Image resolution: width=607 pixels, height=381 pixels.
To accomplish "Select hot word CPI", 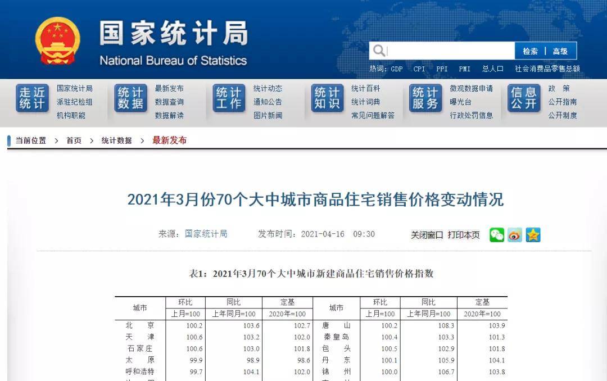I will point(419,69).
